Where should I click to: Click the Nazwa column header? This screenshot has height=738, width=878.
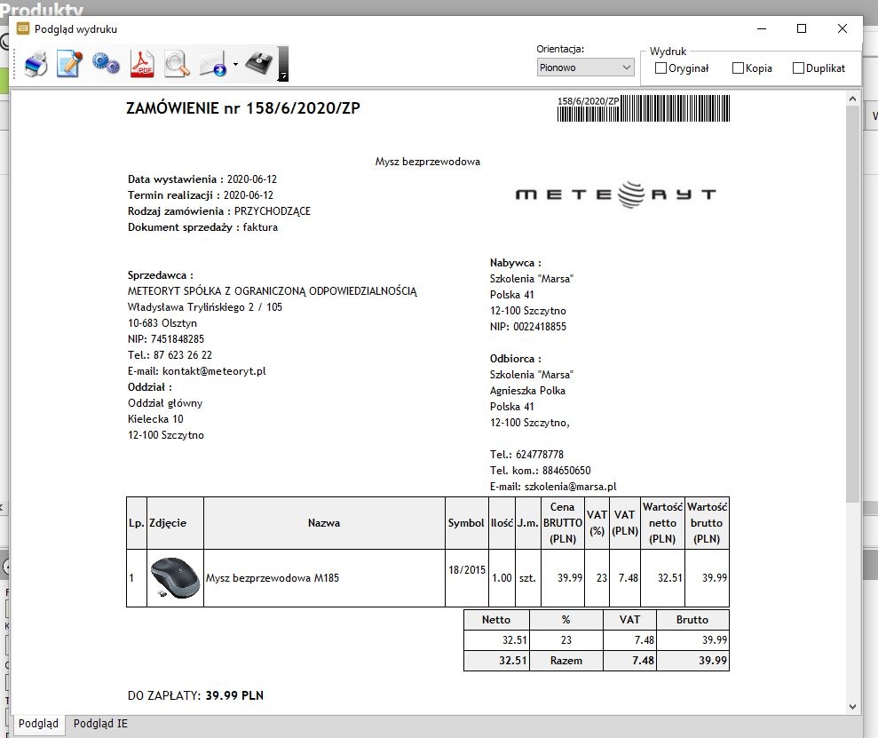(324, 523)
